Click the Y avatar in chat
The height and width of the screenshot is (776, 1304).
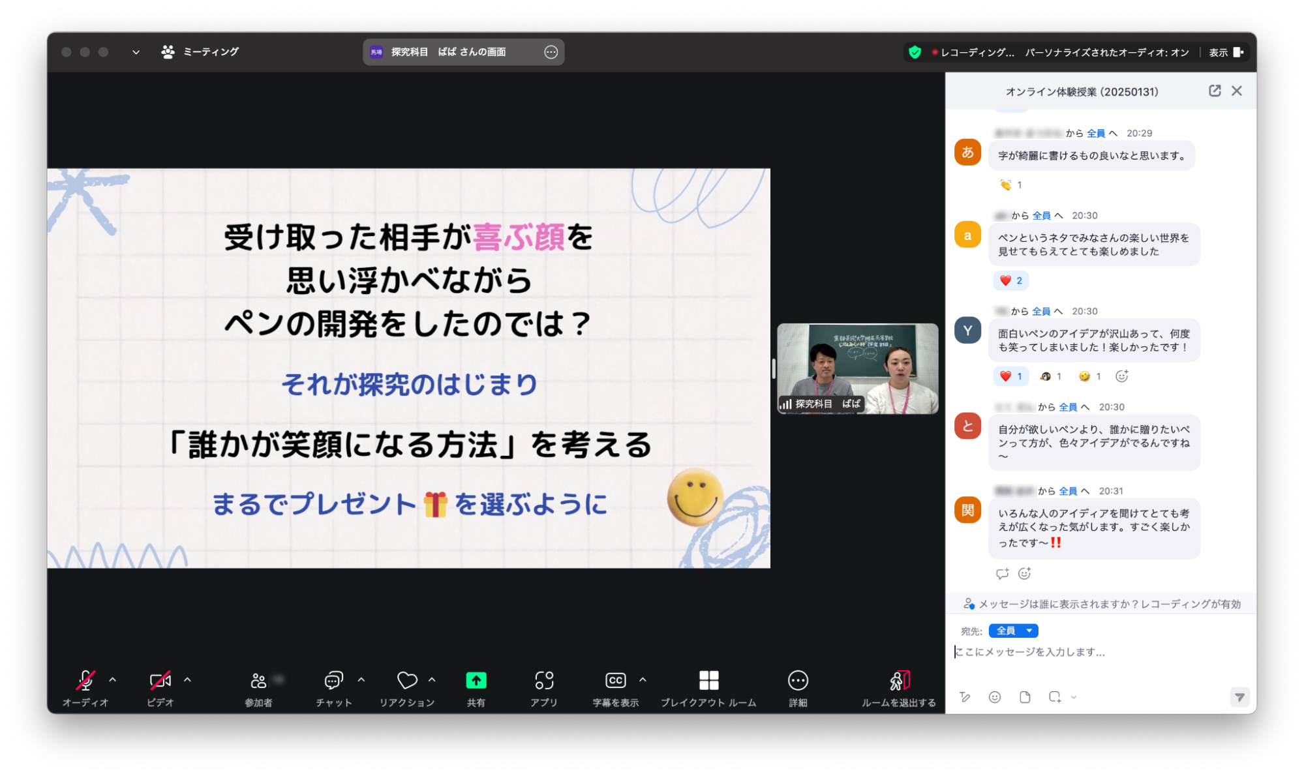coord(968,331)
